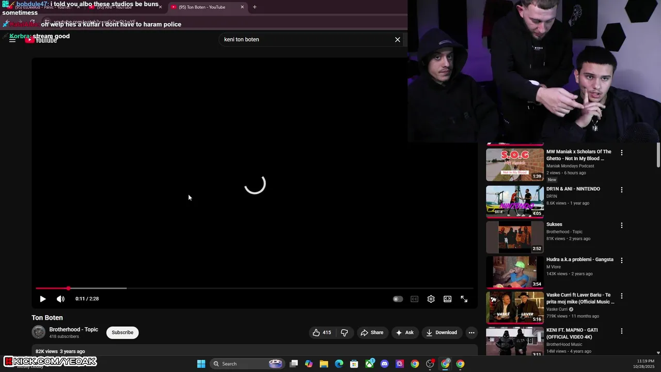The width and height of the screenshot is (661, 372).
Task: Open the Sukses video thumbnail
Action: (x=515, y=237)
